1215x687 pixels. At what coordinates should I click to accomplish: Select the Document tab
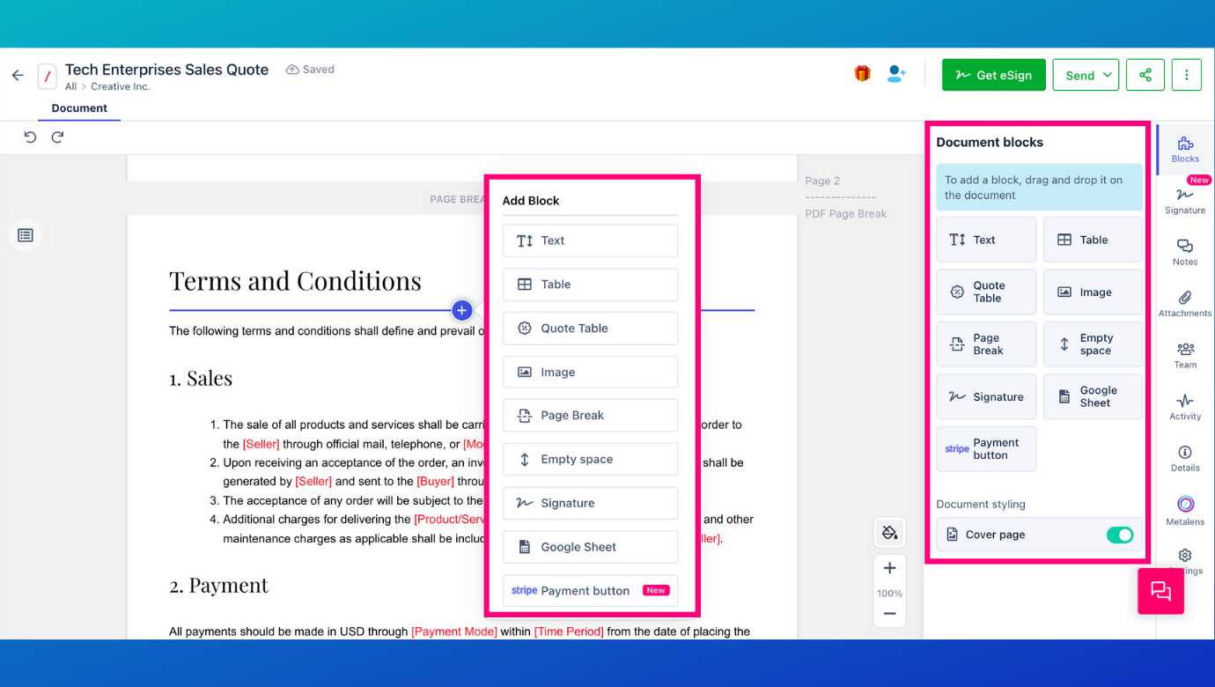pyautogui.click(x=79, y=108)
